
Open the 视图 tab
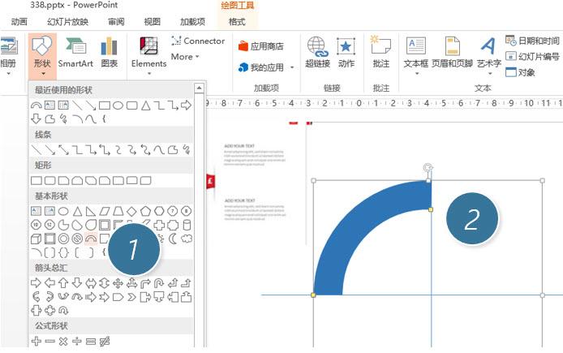point(152,22)
